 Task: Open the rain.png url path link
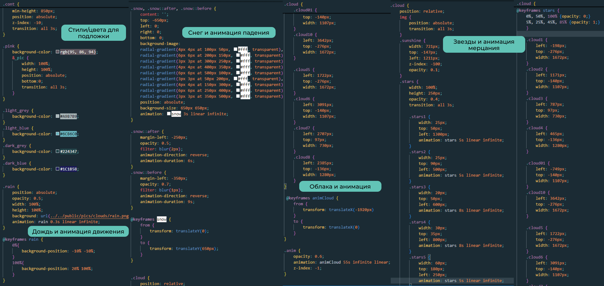click(x=89, y=216)
